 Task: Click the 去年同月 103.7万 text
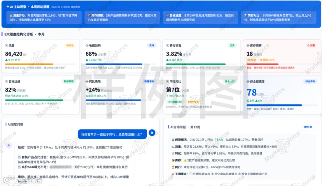[x=96, y=96]
